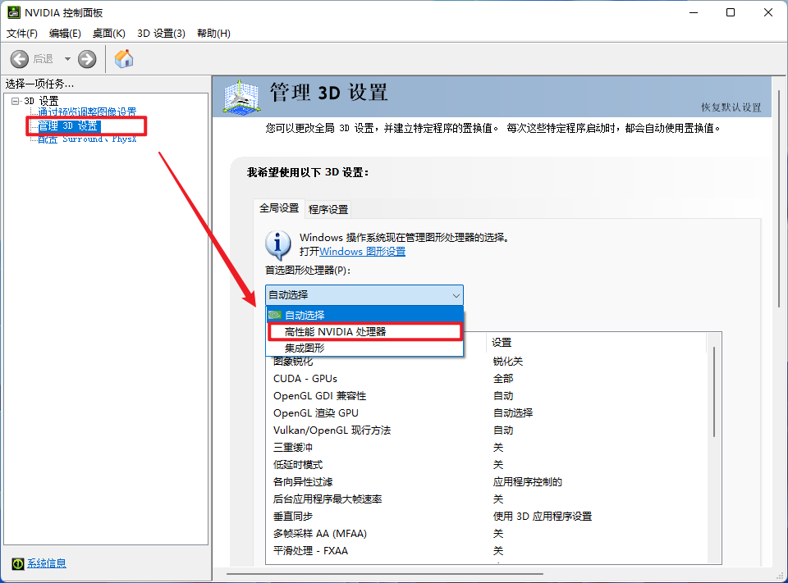Click the Back arrow button
788x583 pixels.
coord(20,59)
